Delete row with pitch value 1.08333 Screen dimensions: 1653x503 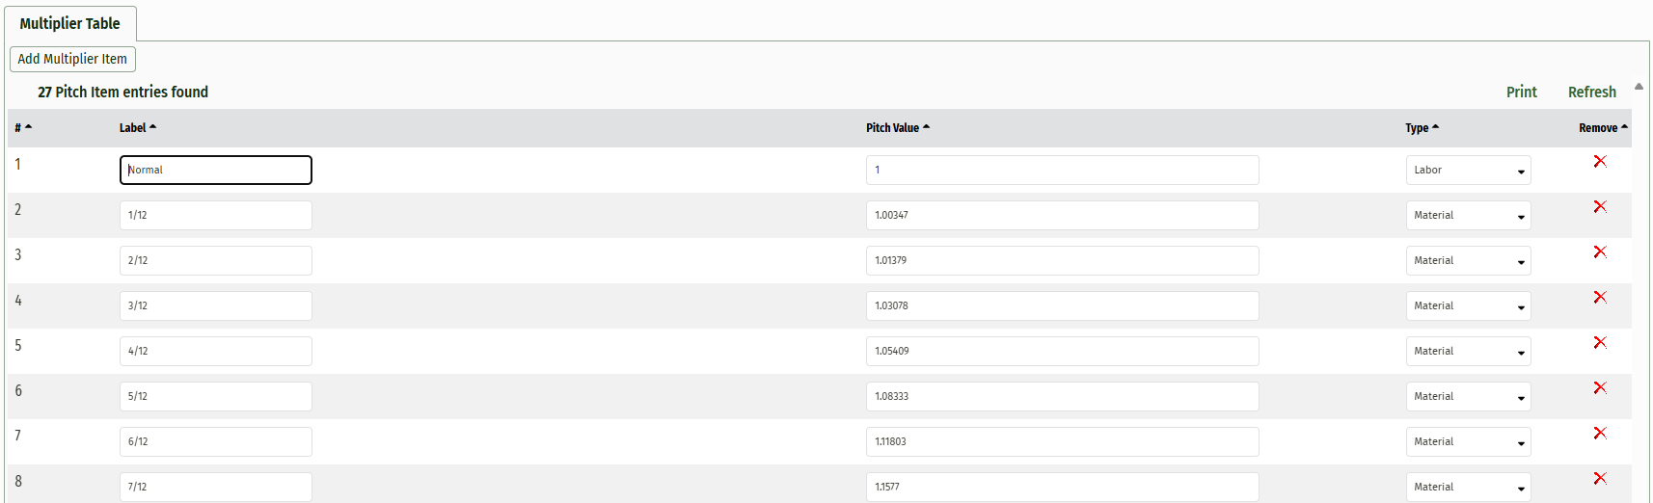[1599, 388]
